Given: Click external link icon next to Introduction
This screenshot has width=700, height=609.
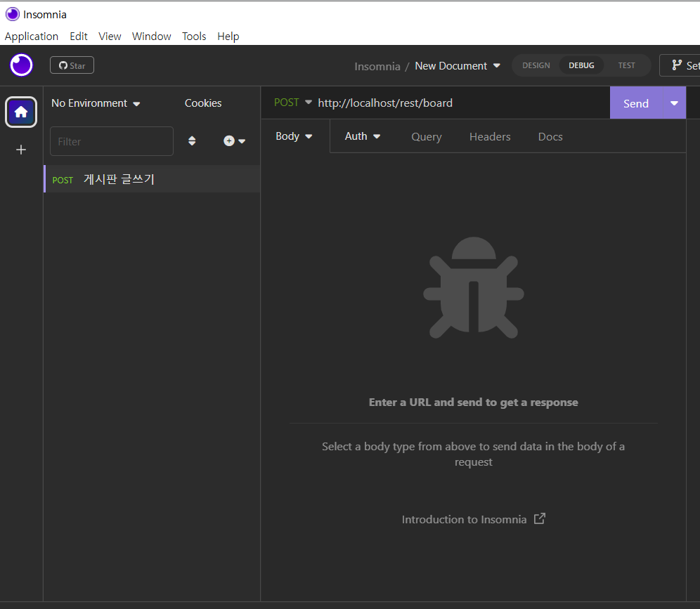Looking at the screenshot, I should (x=540, y=518).
